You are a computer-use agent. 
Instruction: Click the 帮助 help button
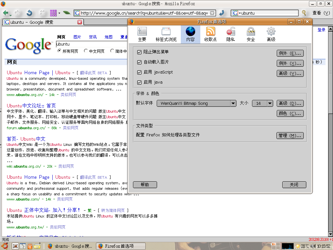point(145,185)
